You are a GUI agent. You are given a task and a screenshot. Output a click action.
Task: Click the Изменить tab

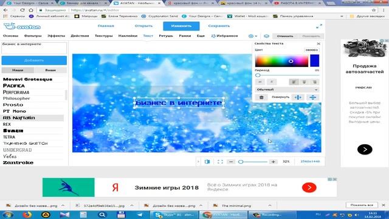pyautogui.click(x=181, y=26)
